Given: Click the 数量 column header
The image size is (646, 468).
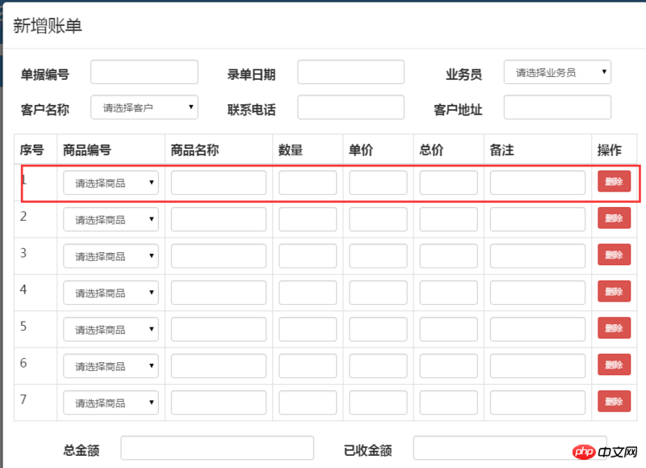Looking at the screenshot, I should [291, 150].
